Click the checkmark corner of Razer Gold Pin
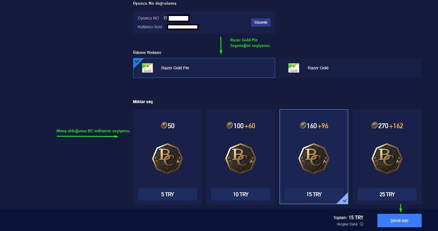438x231 pixels. [137, 61]
